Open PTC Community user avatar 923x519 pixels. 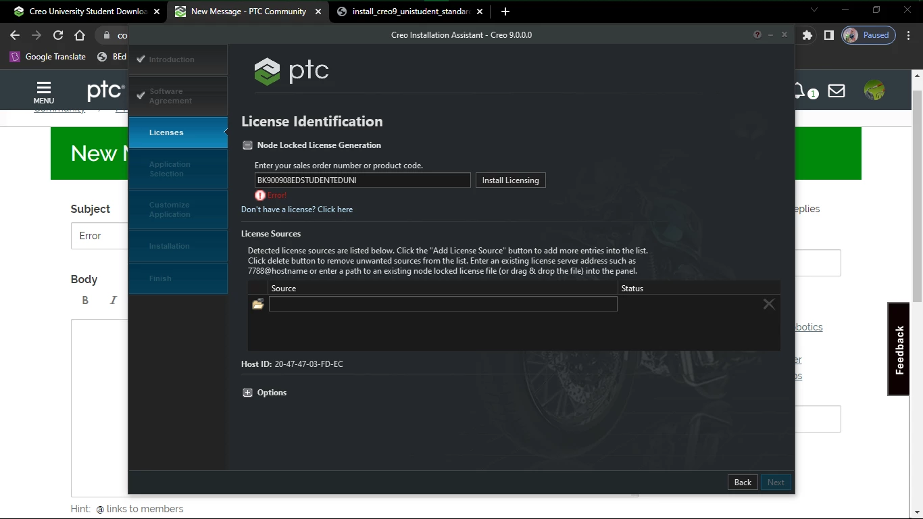pyautogui.click(x=874, y=91)
